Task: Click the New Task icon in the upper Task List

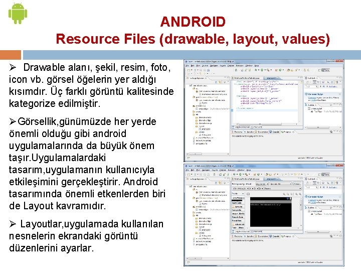Action: point(307,82)
